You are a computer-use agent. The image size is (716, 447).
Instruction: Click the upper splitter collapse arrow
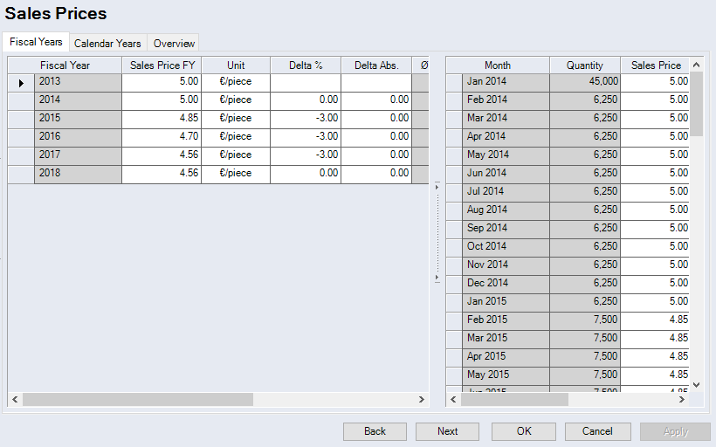click(x=437, y=186)
